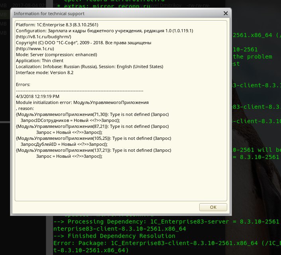Click the 'Errors:' heading text
This screenshot has height=255, width=281.
[x=23, y=84]
